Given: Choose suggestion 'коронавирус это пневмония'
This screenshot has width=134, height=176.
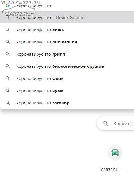Looking at the screenshot, I should coord(67,42).
